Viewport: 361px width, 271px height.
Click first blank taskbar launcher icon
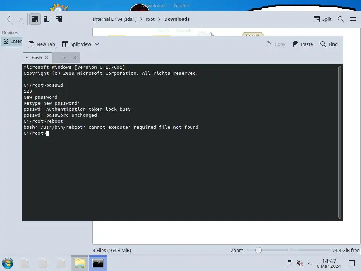25,263
